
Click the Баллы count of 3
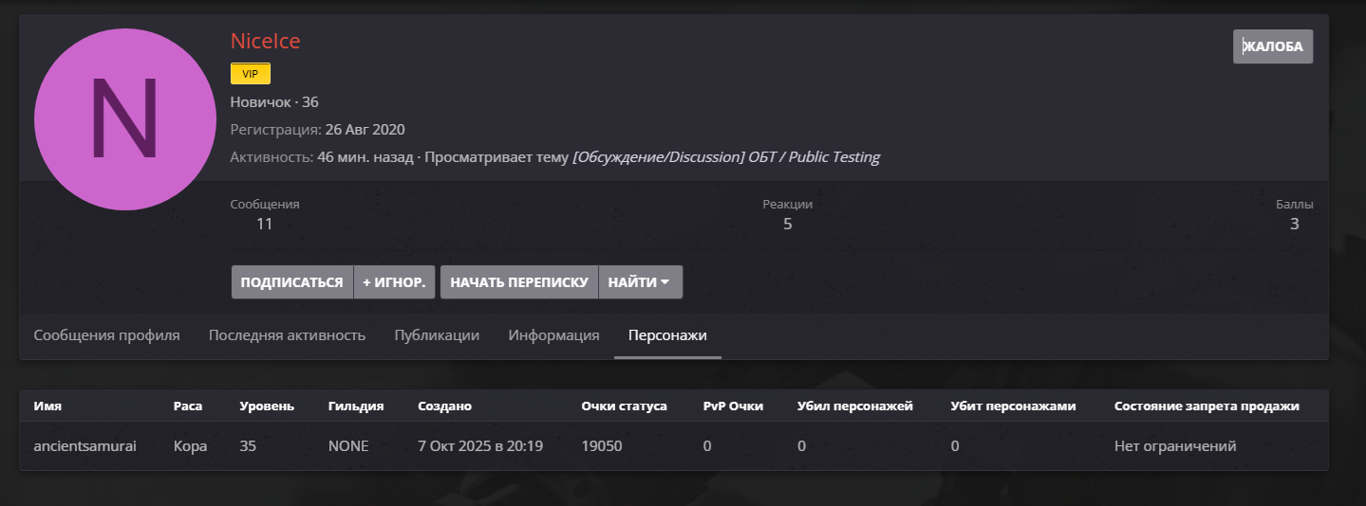[1294, 225]
